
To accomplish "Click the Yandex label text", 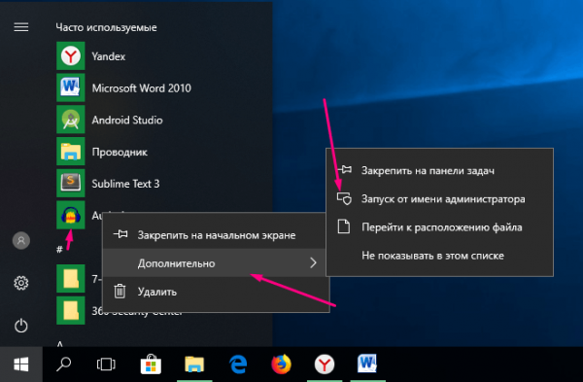I will point(109,56).
